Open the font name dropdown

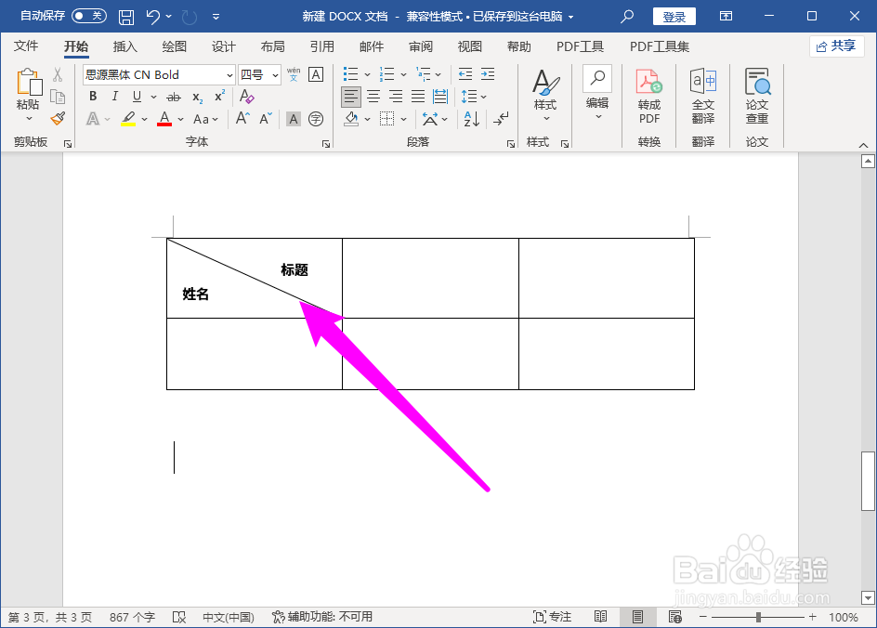tap(229, 75)
